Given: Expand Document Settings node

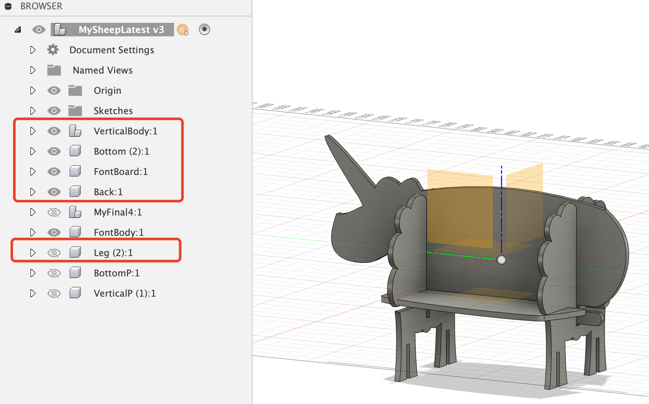Looking at the screenshot, I should (33, 50).
